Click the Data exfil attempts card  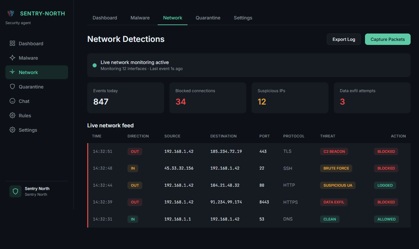372,98
